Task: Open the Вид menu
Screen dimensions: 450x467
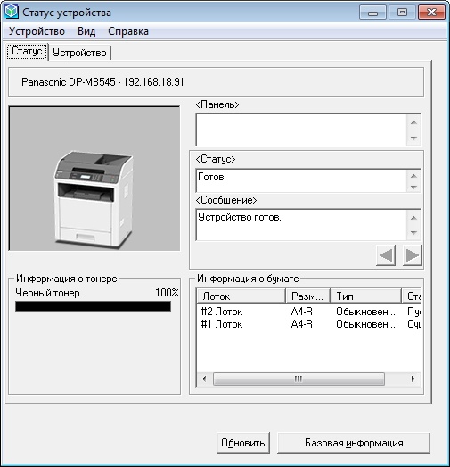Action: coord(86,31)
